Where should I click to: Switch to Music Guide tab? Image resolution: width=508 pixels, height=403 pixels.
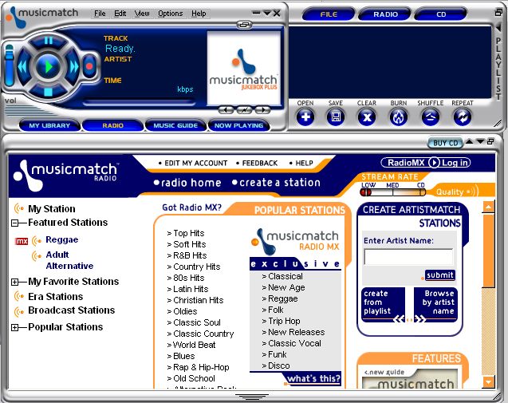click(x=175, y=125)
